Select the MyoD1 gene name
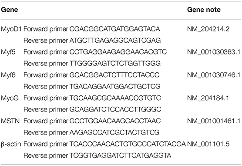Image resolution: width=242 pixels, height=166 pixels. (11, 29)
